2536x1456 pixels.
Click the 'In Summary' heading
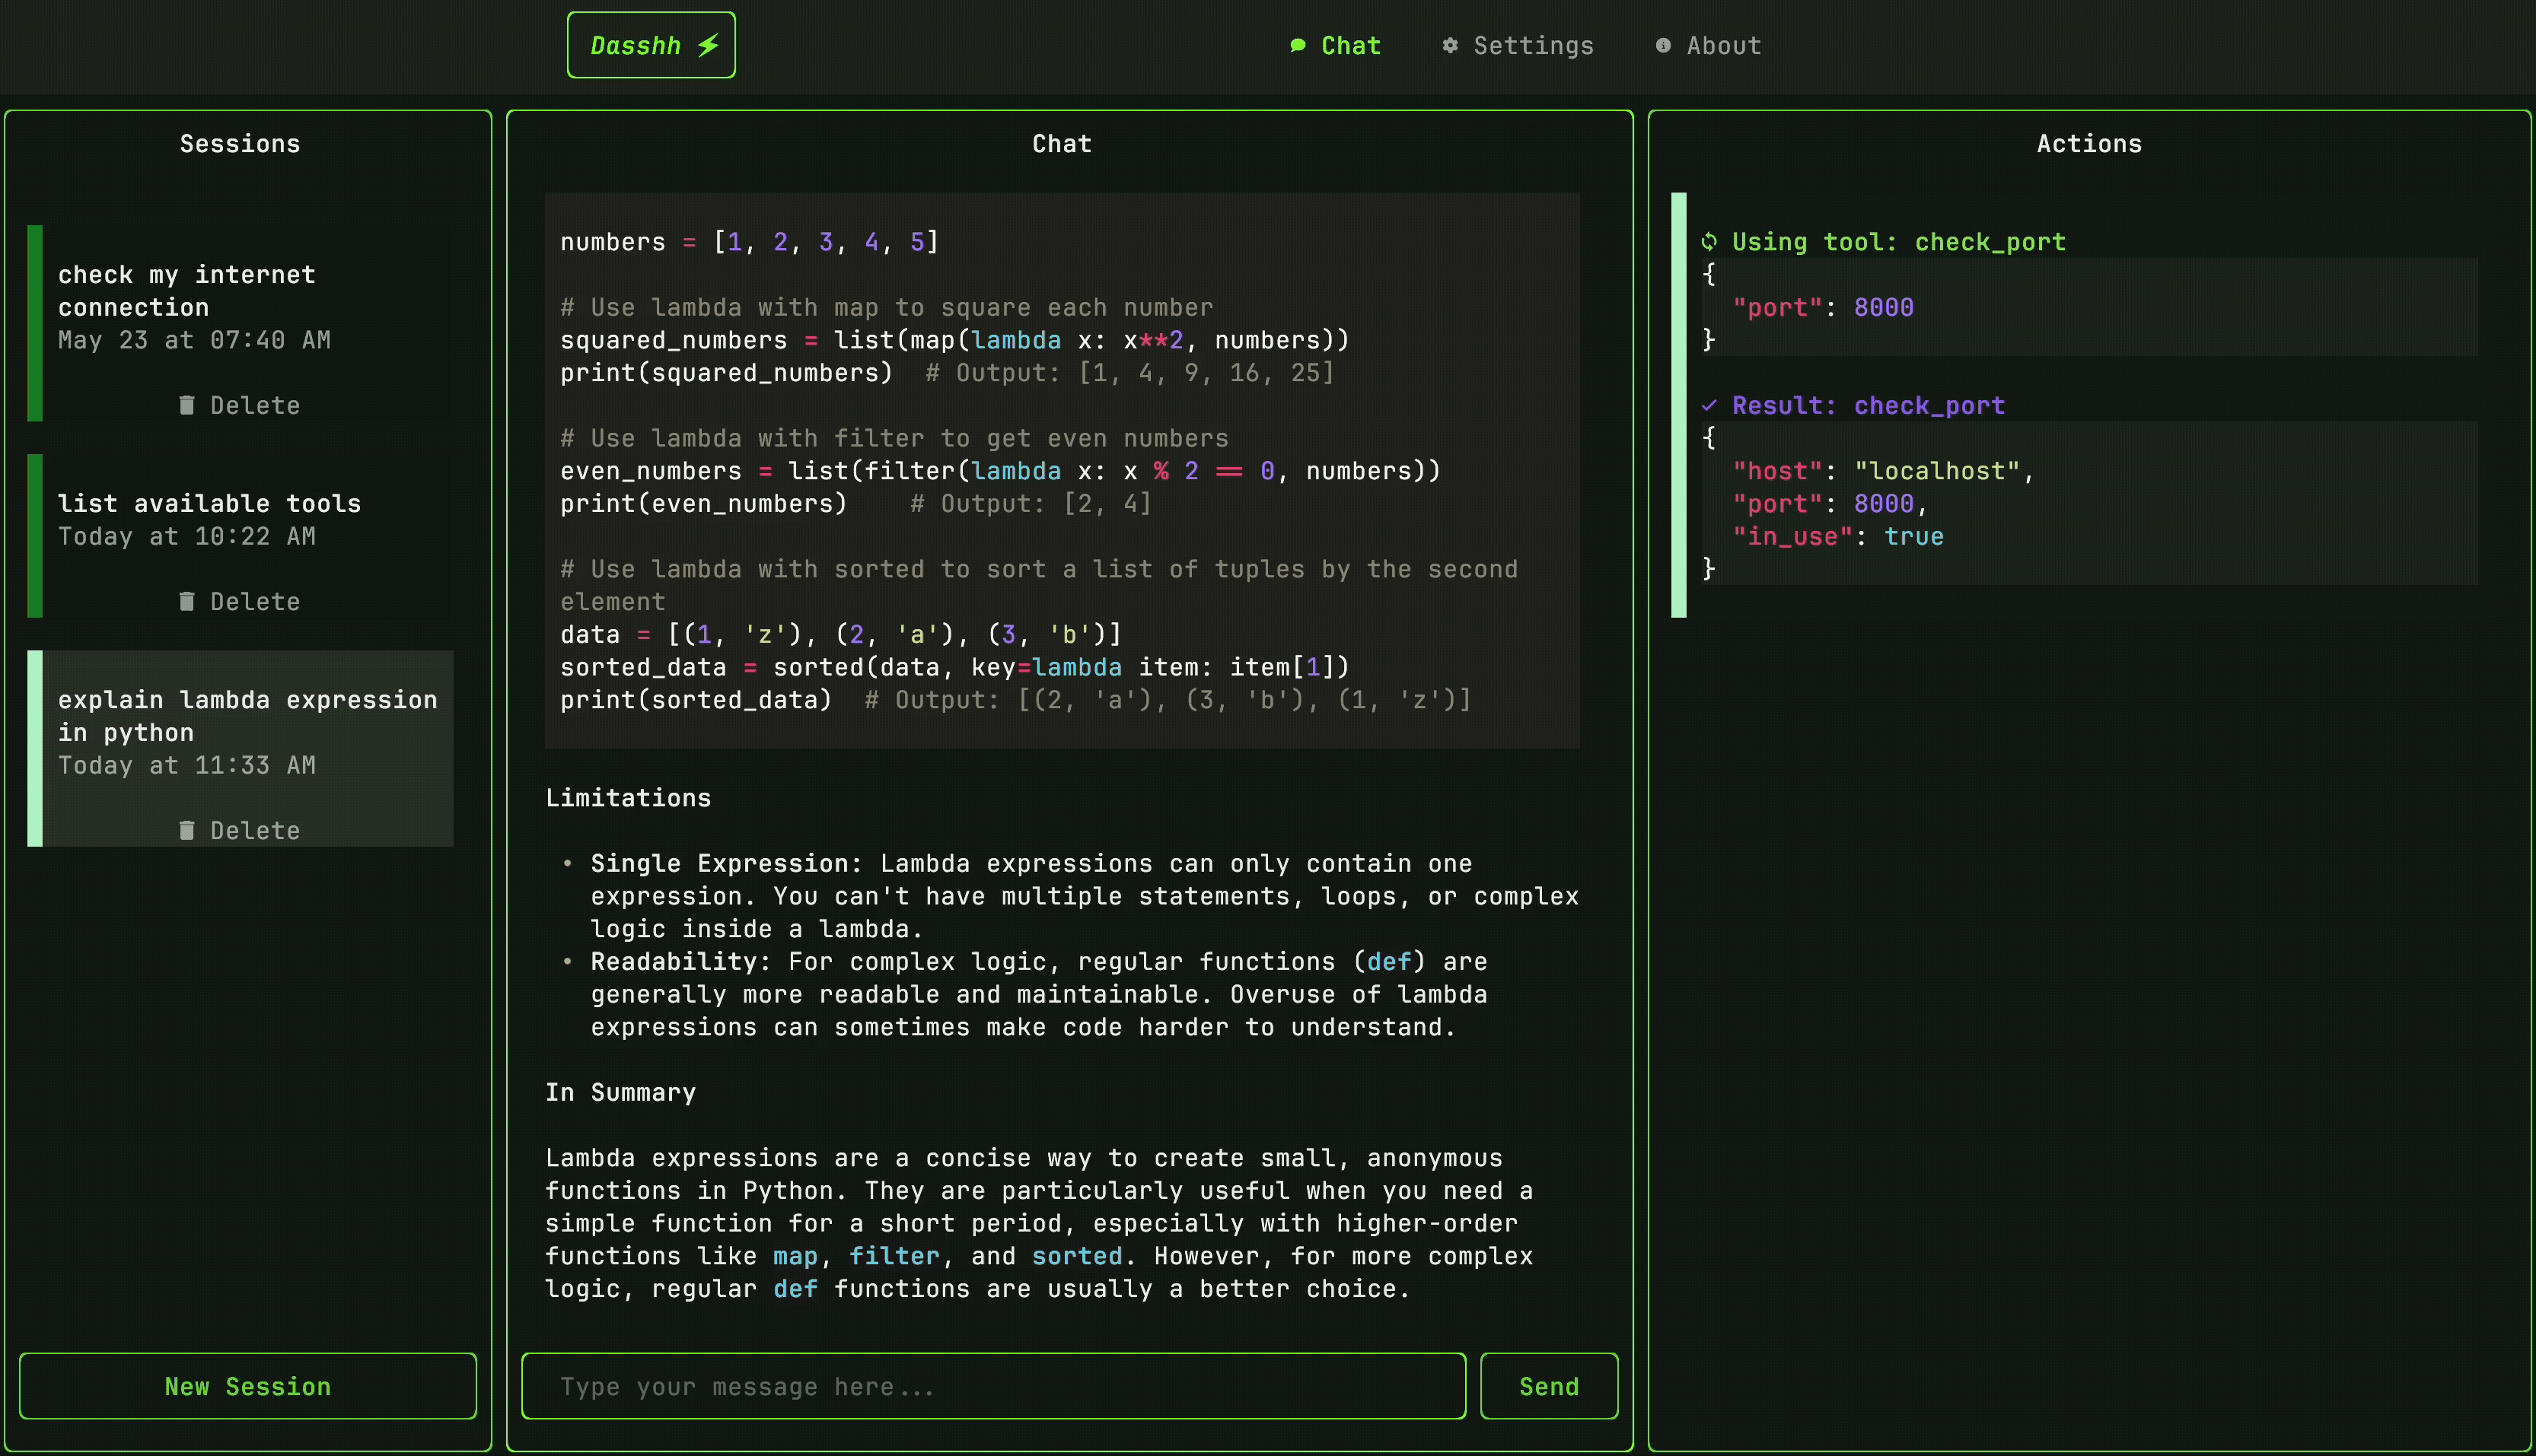620,1092
